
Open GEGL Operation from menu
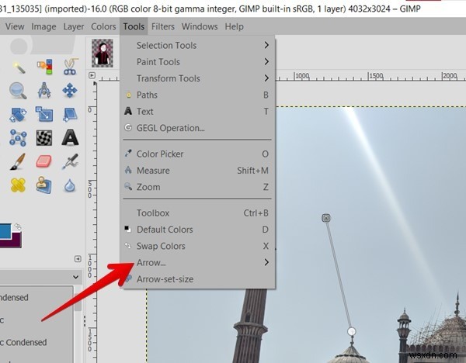click(197, 128)
